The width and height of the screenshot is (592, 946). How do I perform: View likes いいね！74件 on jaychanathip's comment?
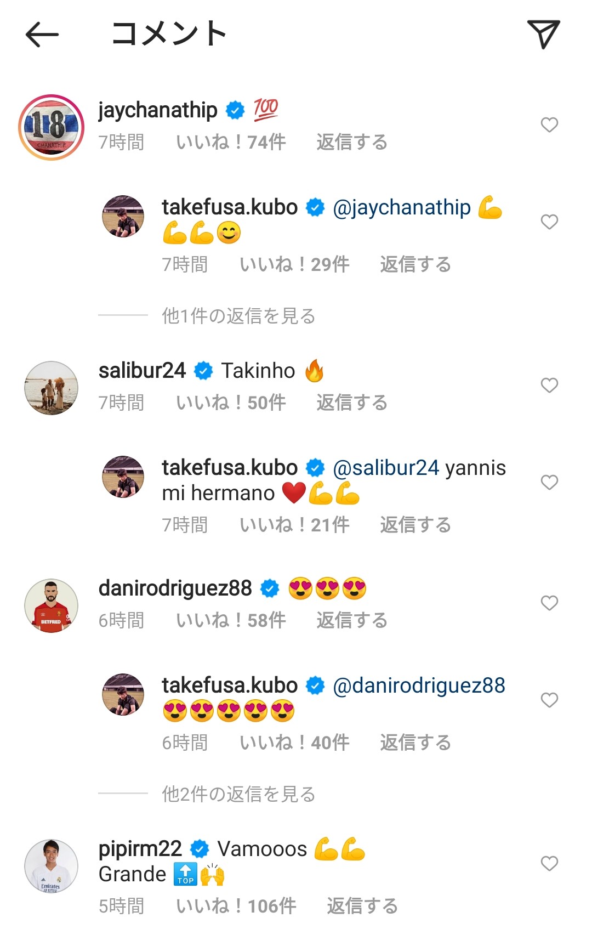click(231, 142)
